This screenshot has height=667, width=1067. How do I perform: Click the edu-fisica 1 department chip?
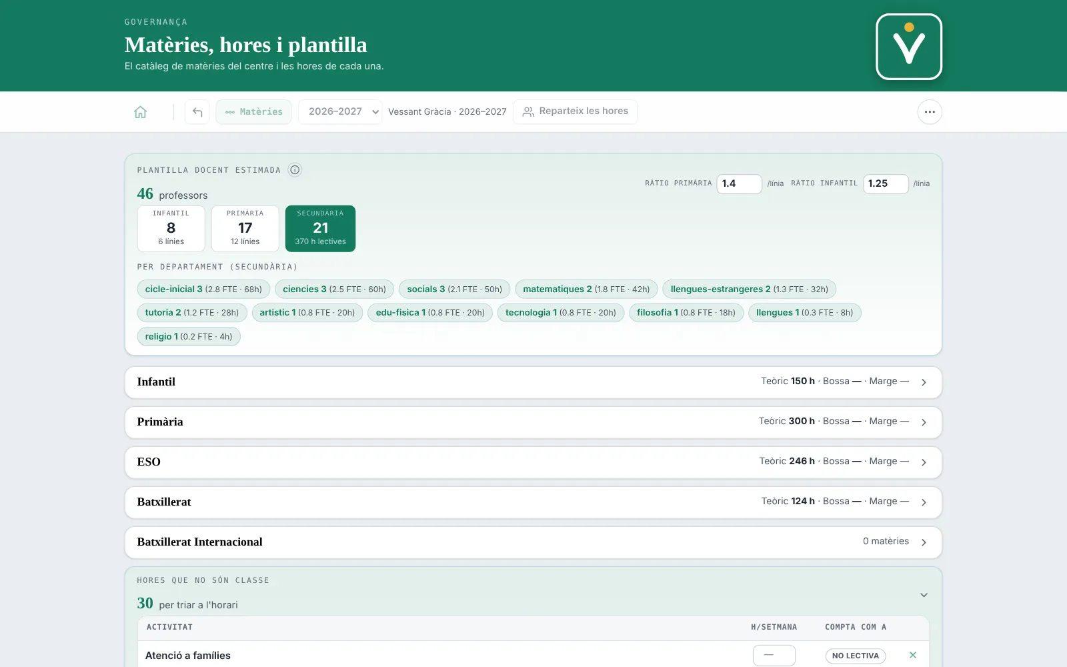[x=430, y=312]
